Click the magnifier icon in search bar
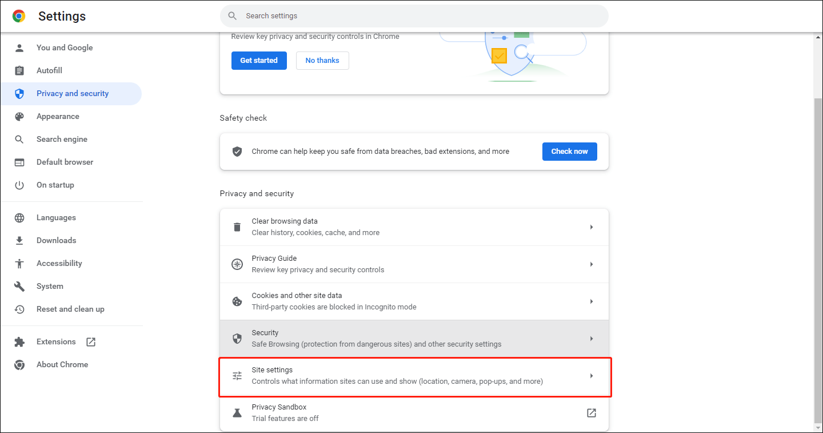 coord(232,16)
